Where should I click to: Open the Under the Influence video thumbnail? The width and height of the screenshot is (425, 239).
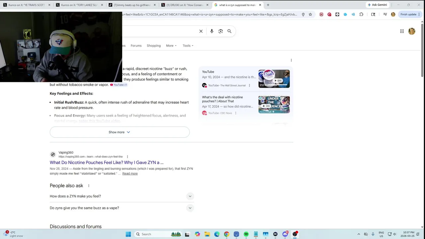tap(274, 105)
